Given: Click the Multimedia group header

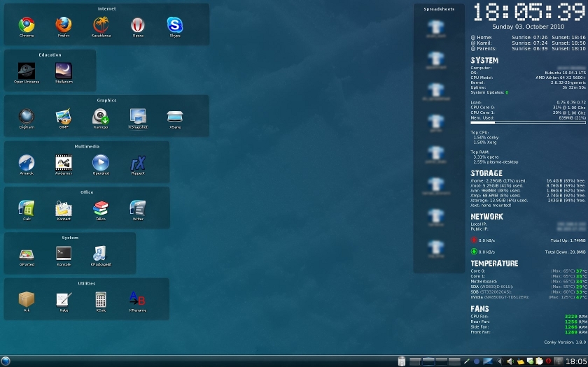Looking at the screenshot, I should (x=87, y=146).
